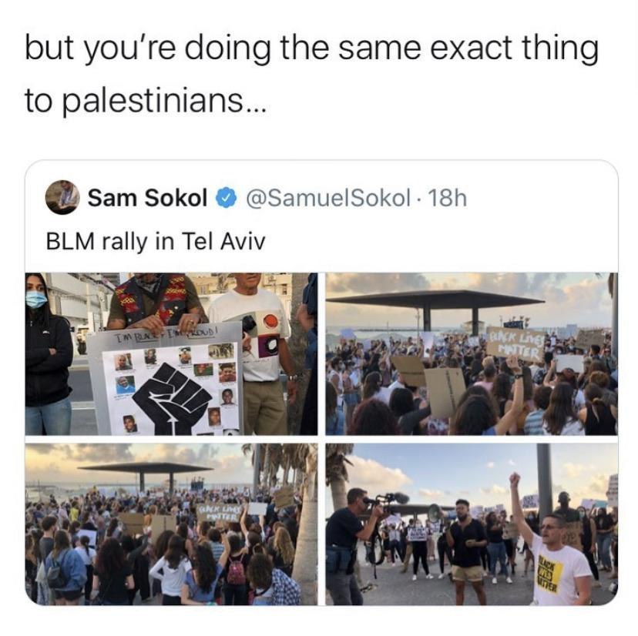This screenshot has width=638, height=636.
Task: View the bottom-left crowd photo near palm tree
Action: coord(171,524)
